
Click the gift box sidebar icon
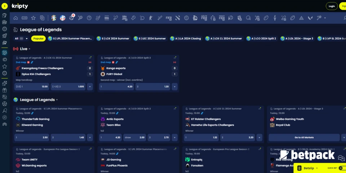pos(5,90)
